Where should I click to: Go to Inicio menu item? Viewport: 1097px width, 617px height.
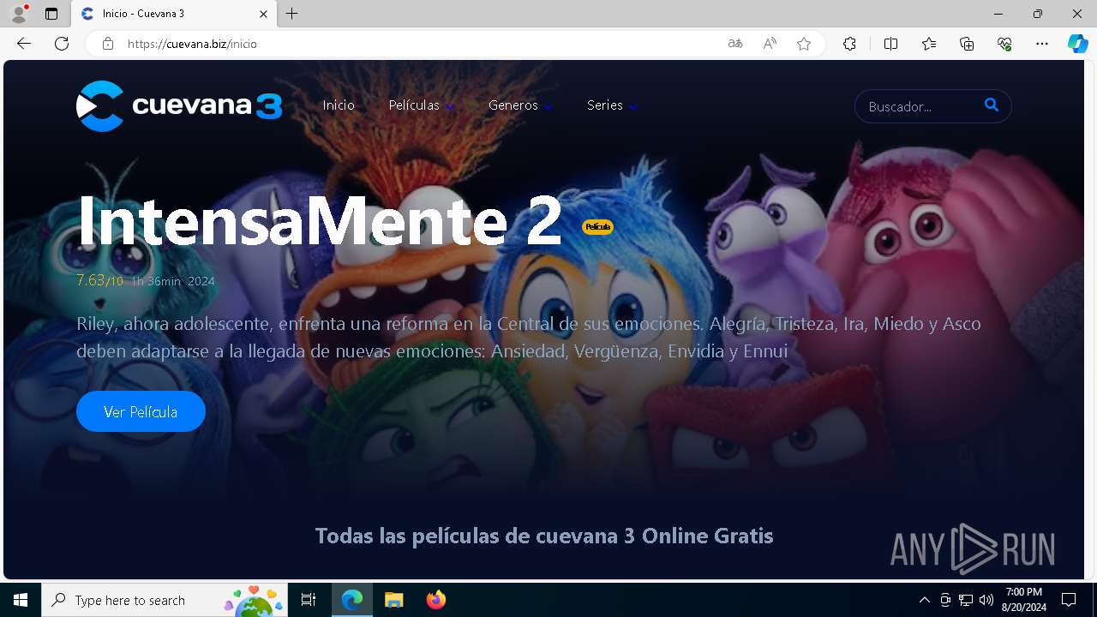(339, 105)
